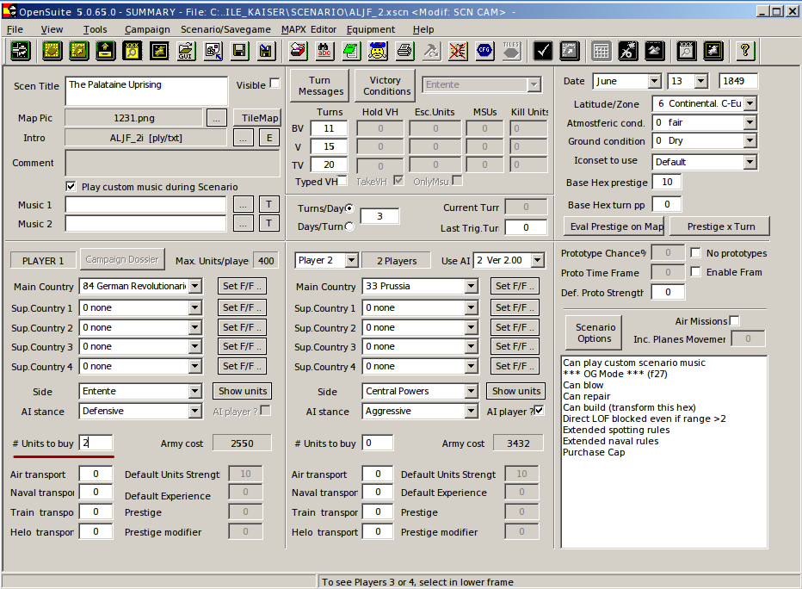Click Show units for Player 1
Screen dimensions: 802x589
[243, 391]
